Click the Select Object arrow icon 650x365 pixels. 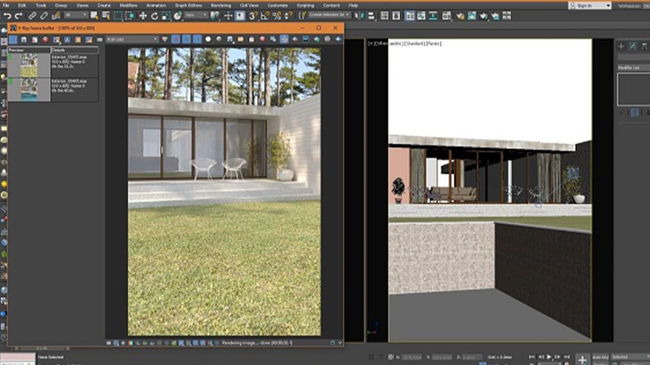(94, 16)
